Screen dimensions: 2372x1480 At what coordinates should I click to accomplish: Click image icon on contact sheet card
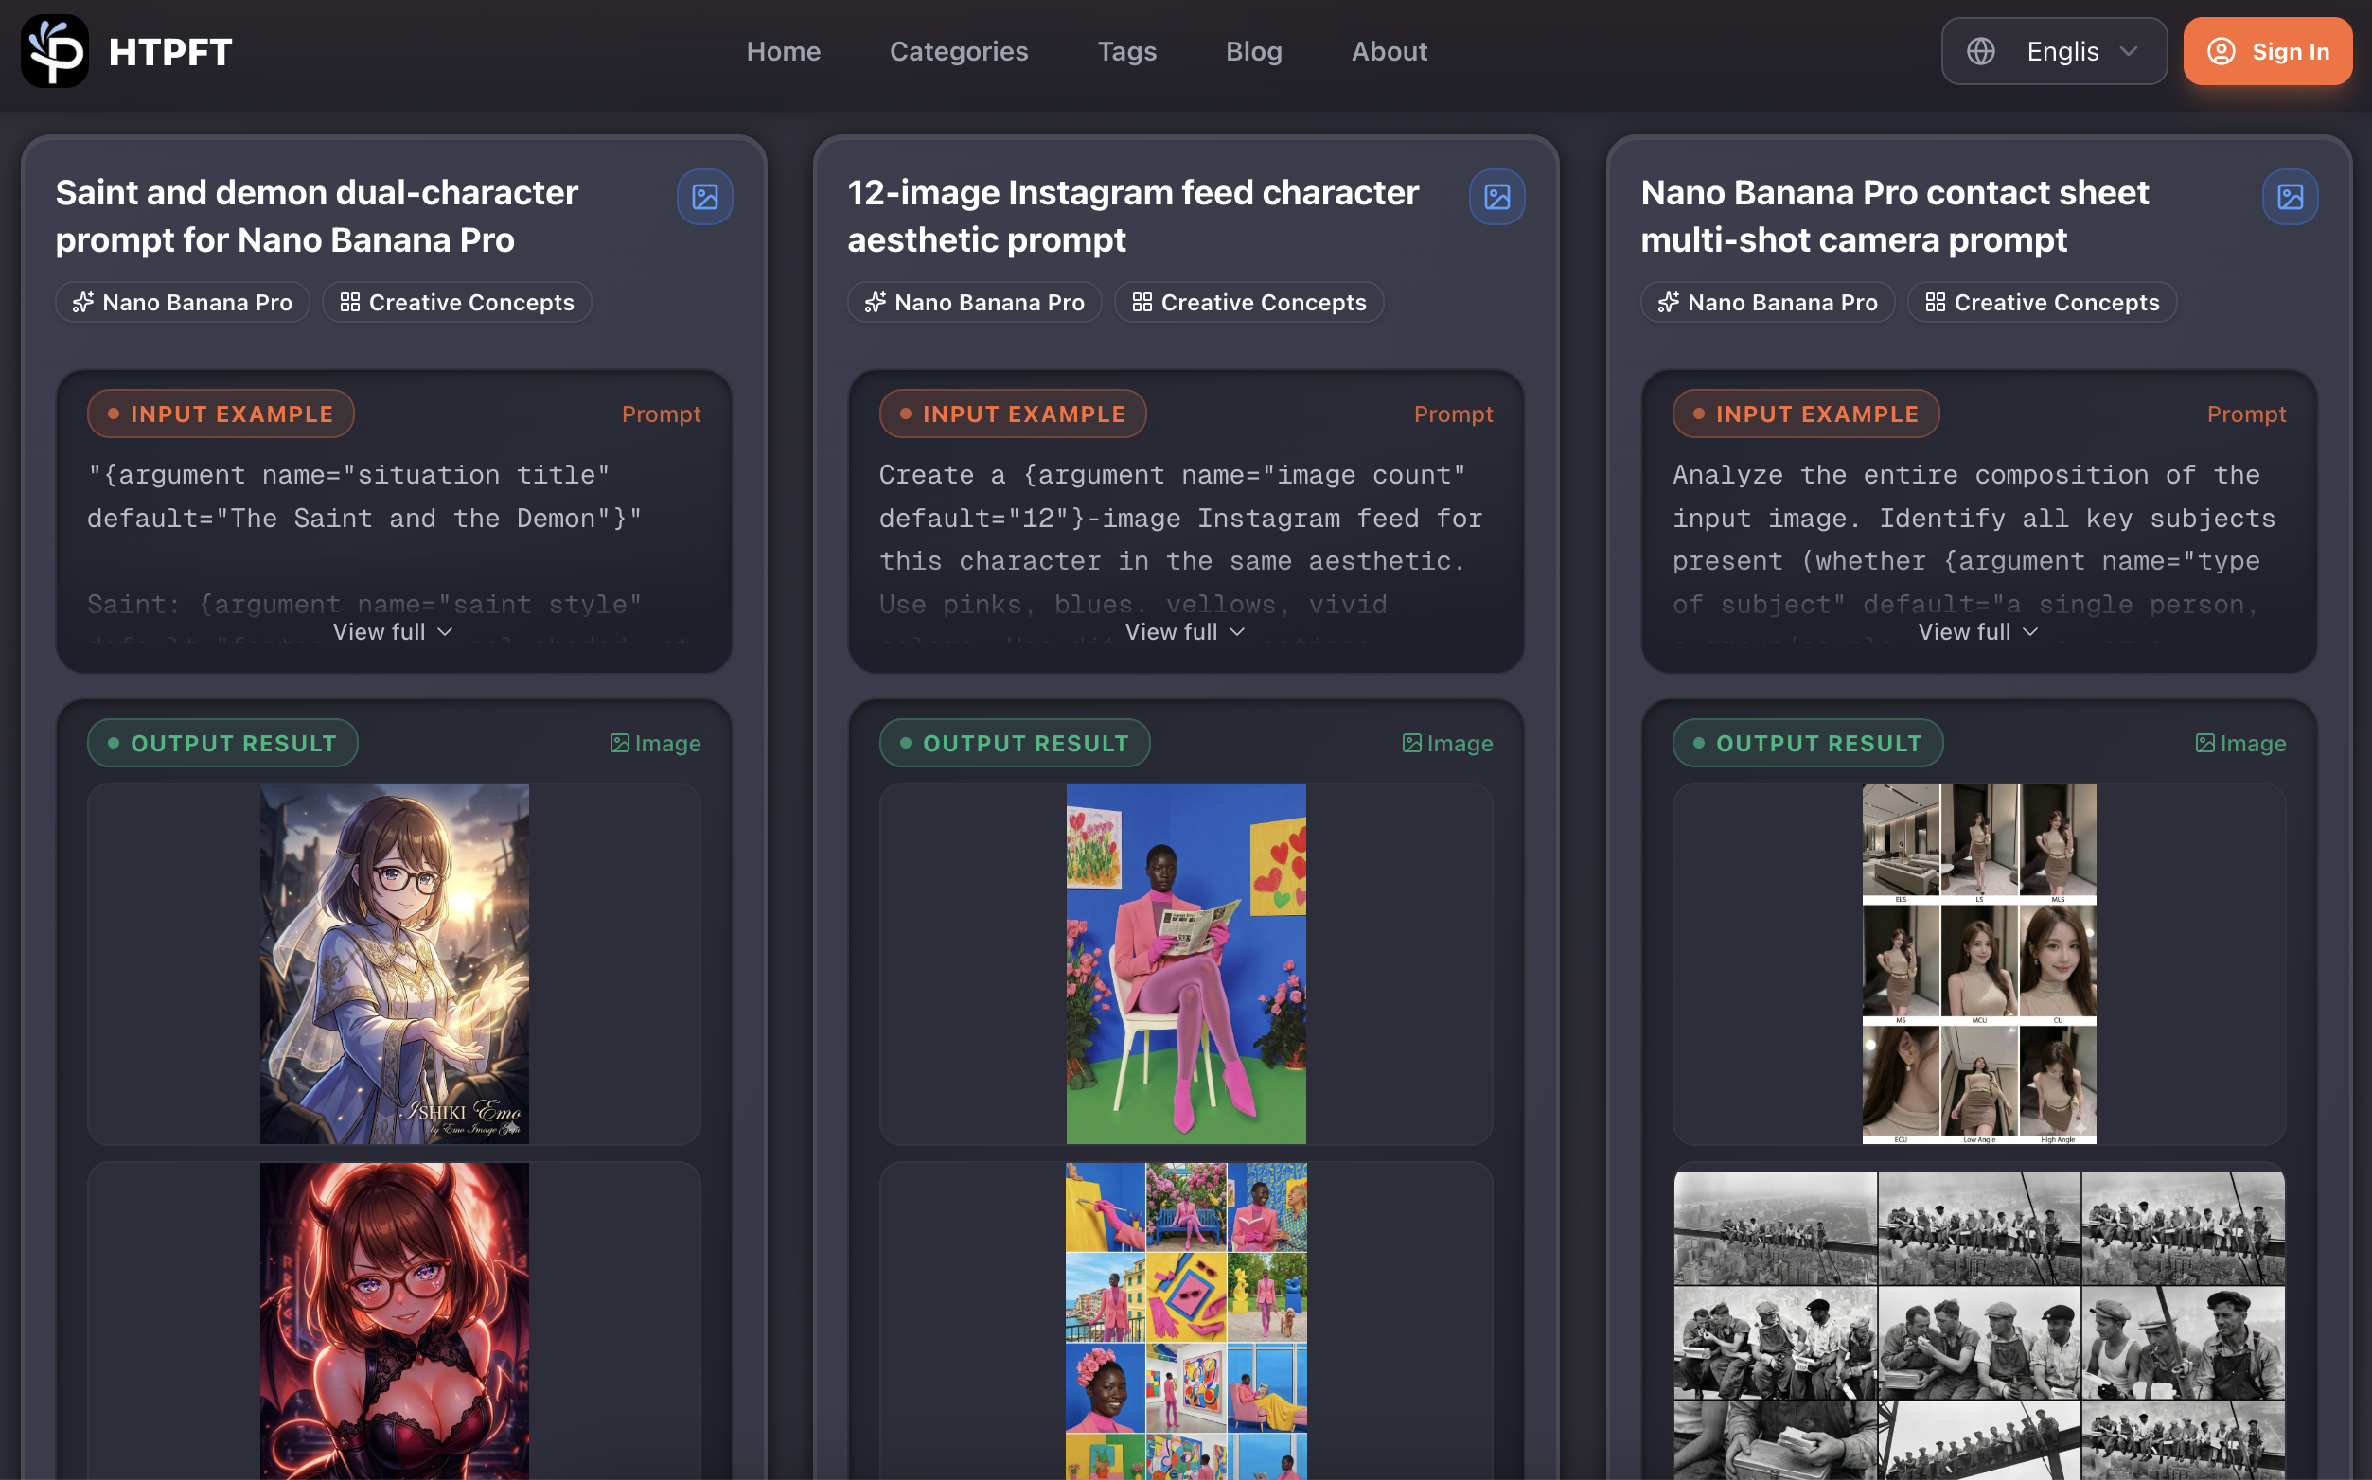tap(2290, 197)
